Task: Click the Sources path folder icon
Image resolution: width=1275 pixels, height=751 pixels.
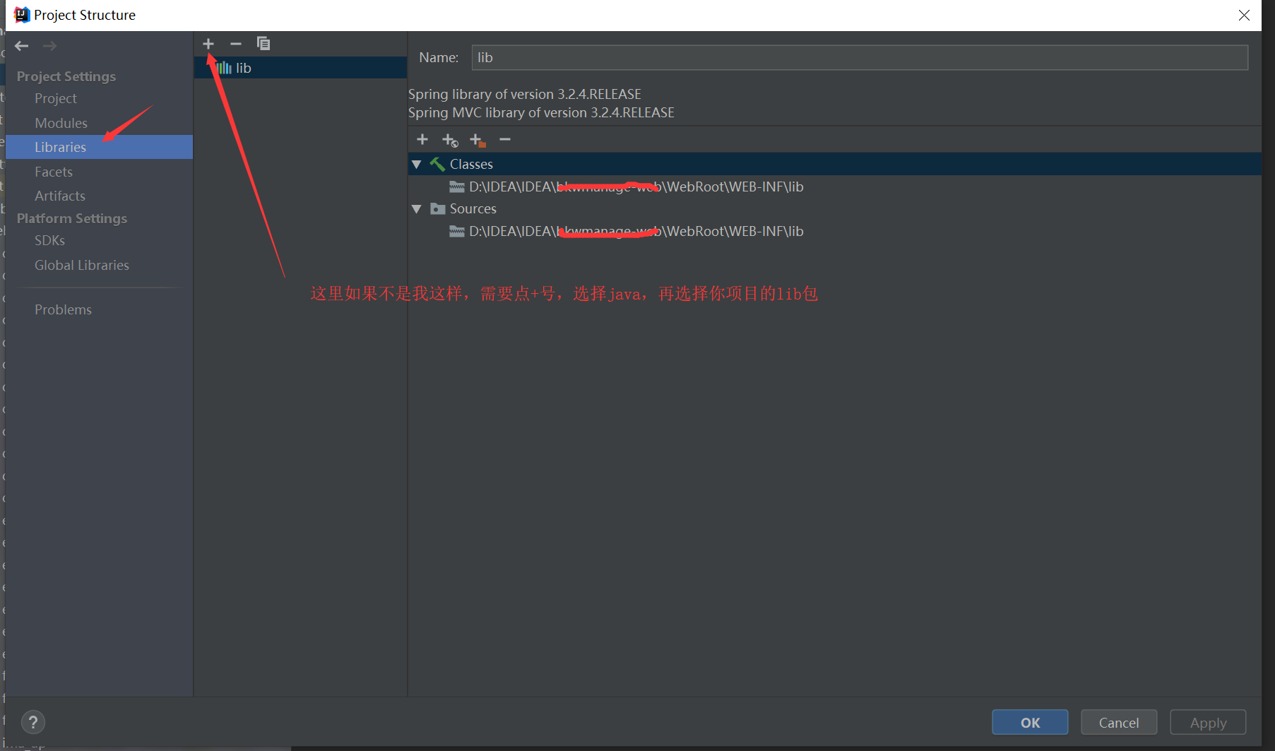Action: [x=457, y=231]
